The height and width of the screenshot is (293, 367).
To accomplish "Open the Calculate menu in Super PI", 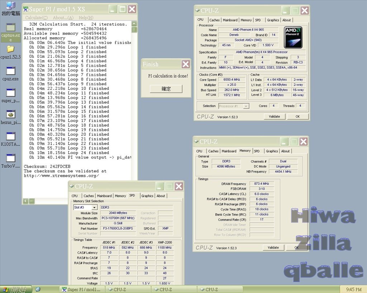I will [36, 18].
